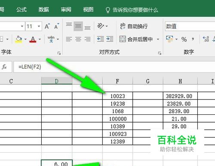215x166 pixels.
Task: Center text horizontally
Action: point(78,39)
